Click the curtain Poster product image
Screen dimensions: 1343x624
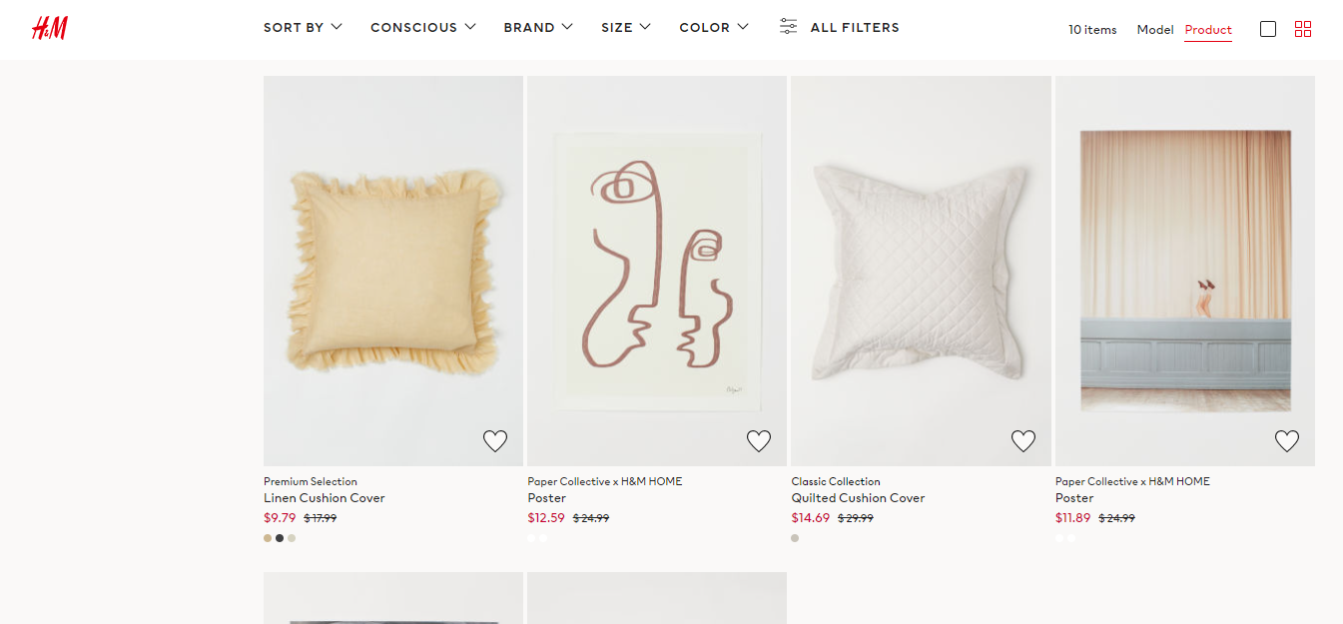point(1185,270)
